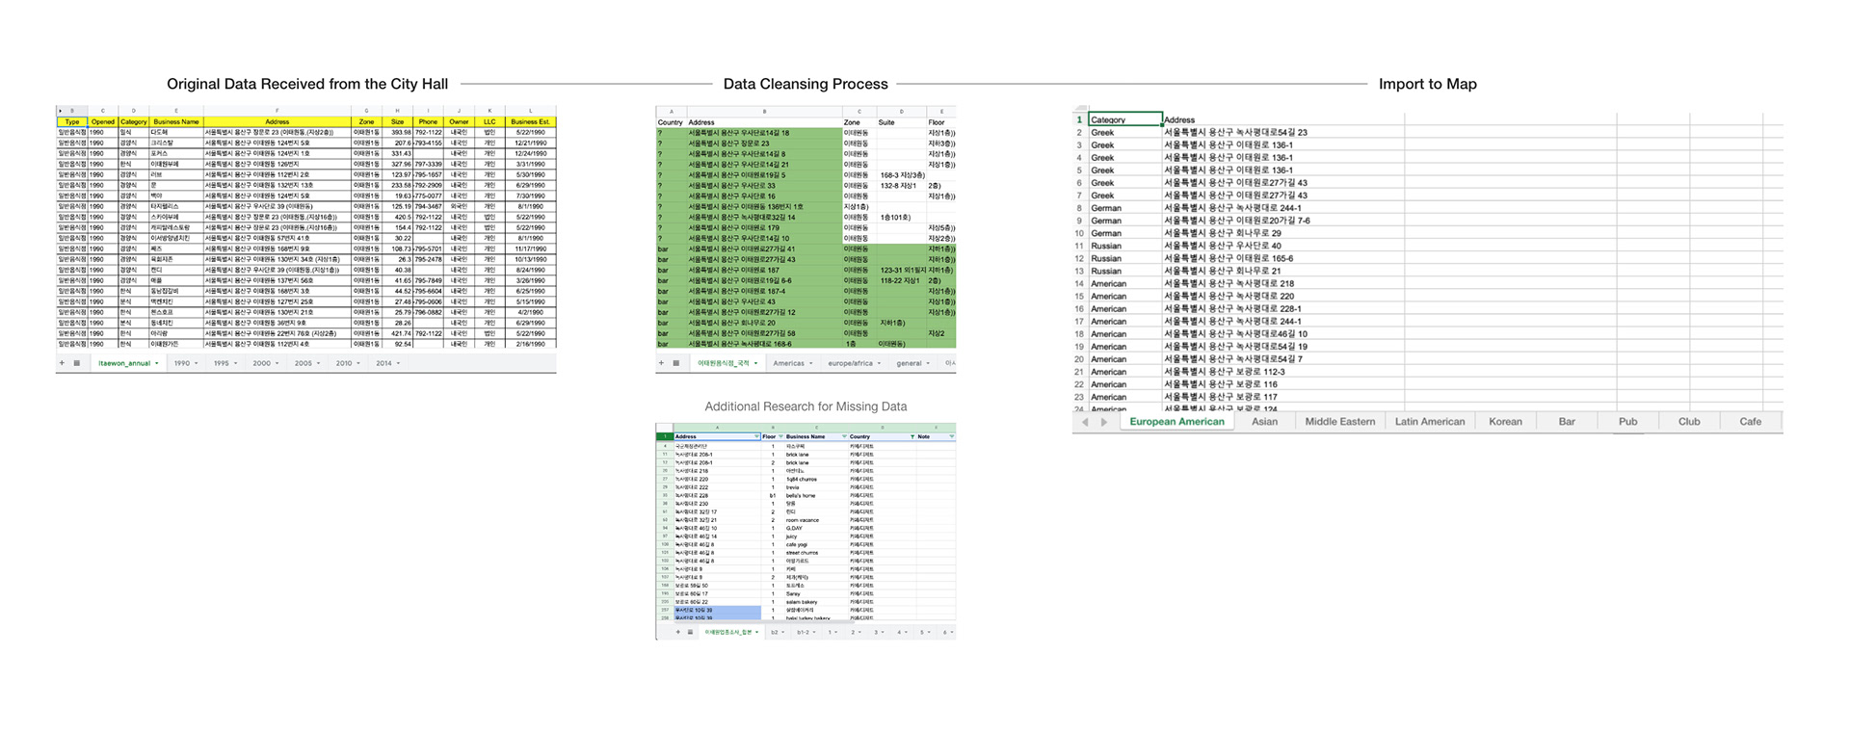Click the yellow Owner header cell
This screenshot has height=733, width=1850.
click(x=459, y=121)
